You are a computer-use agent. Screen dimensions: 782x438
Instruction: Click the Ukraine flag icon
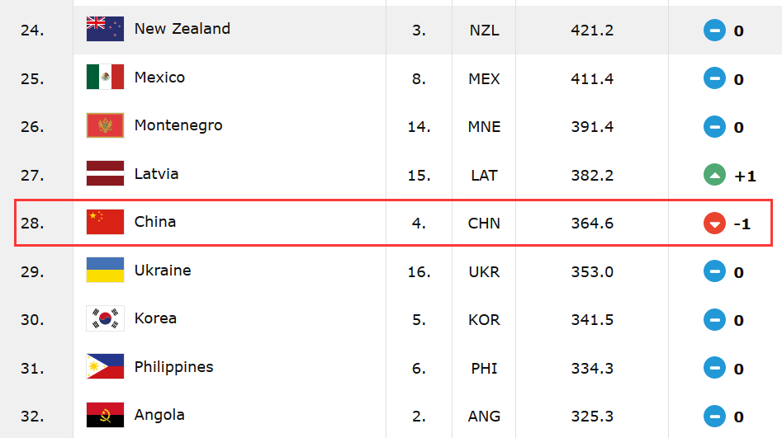click(x=105, y=271)
